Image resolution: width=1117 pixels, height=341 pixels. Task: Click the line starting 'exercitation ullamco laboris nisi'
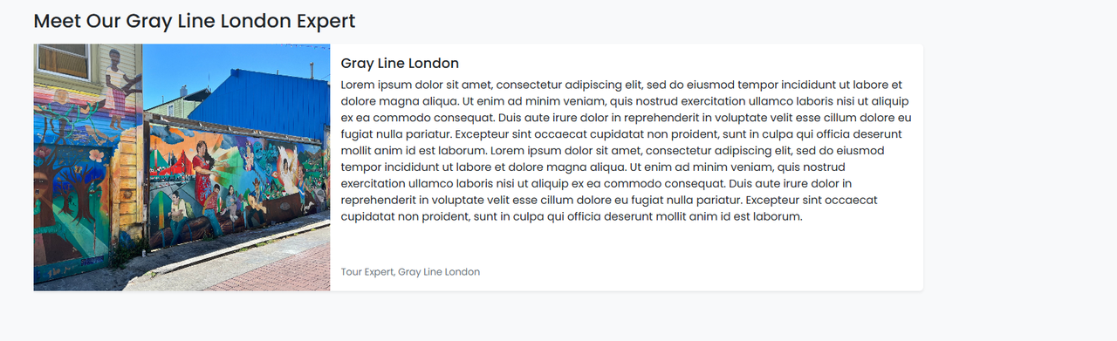596,184
